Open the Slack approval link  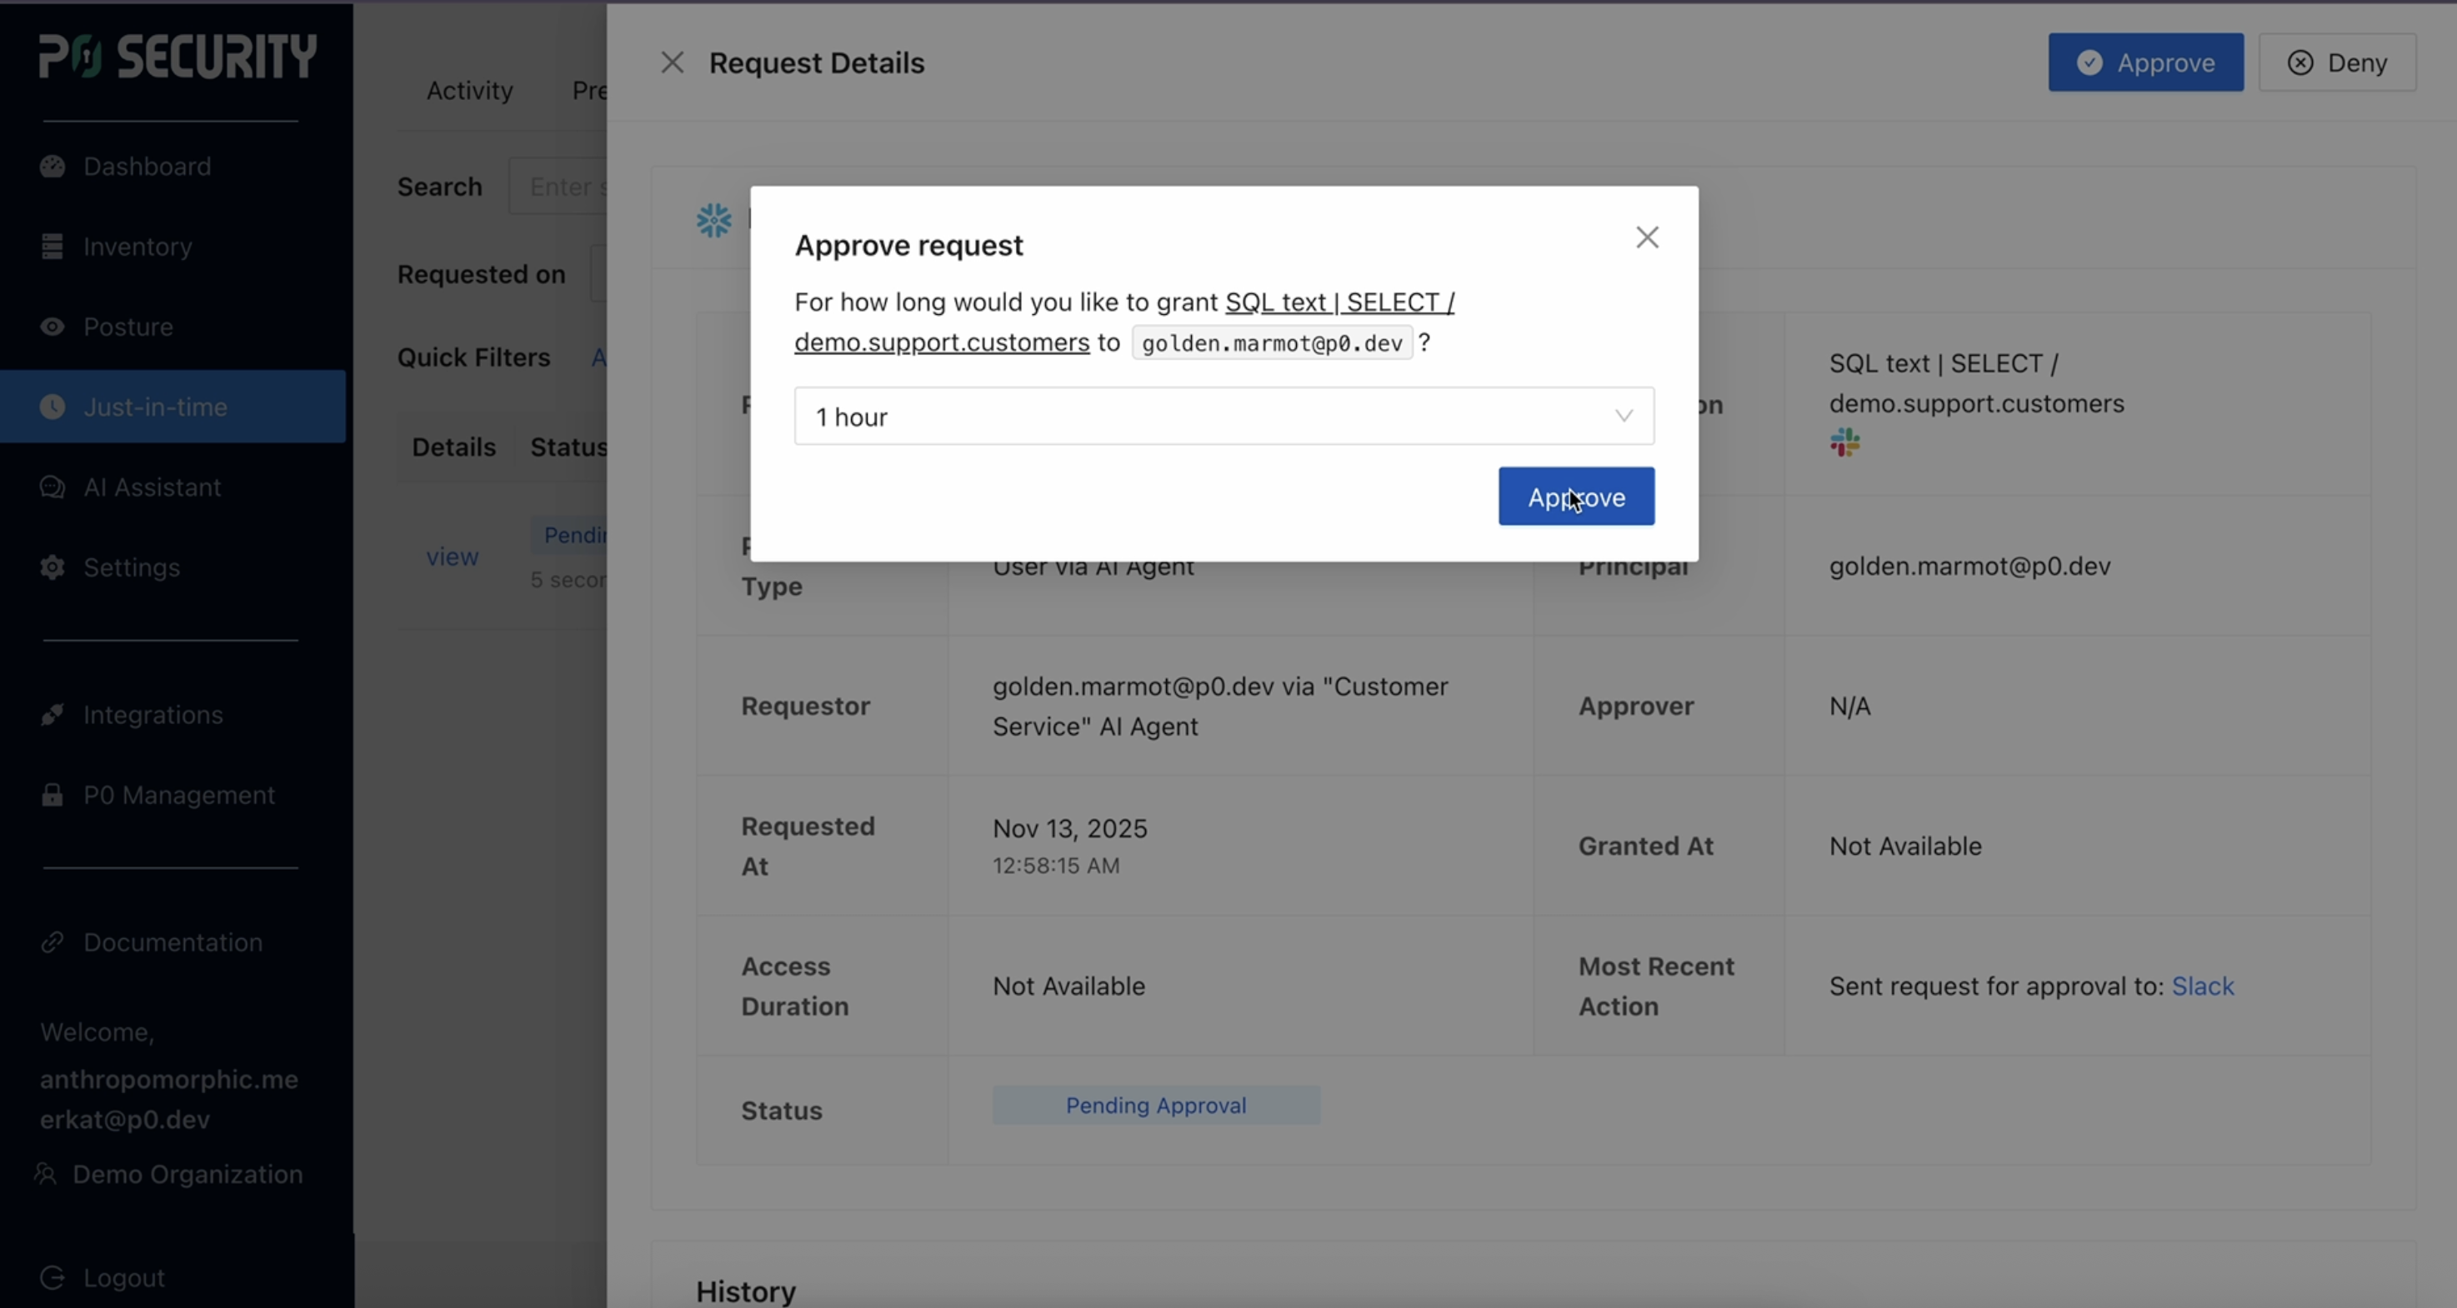[x=2202, y=986]
